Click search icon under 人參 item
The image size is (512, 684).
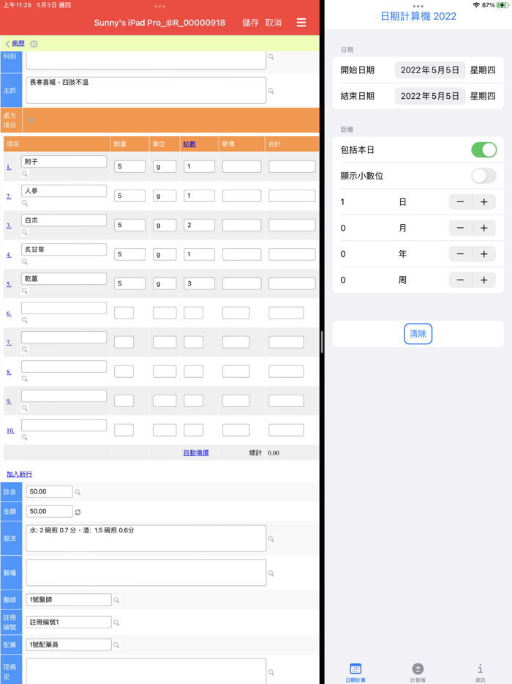point(25,203)
